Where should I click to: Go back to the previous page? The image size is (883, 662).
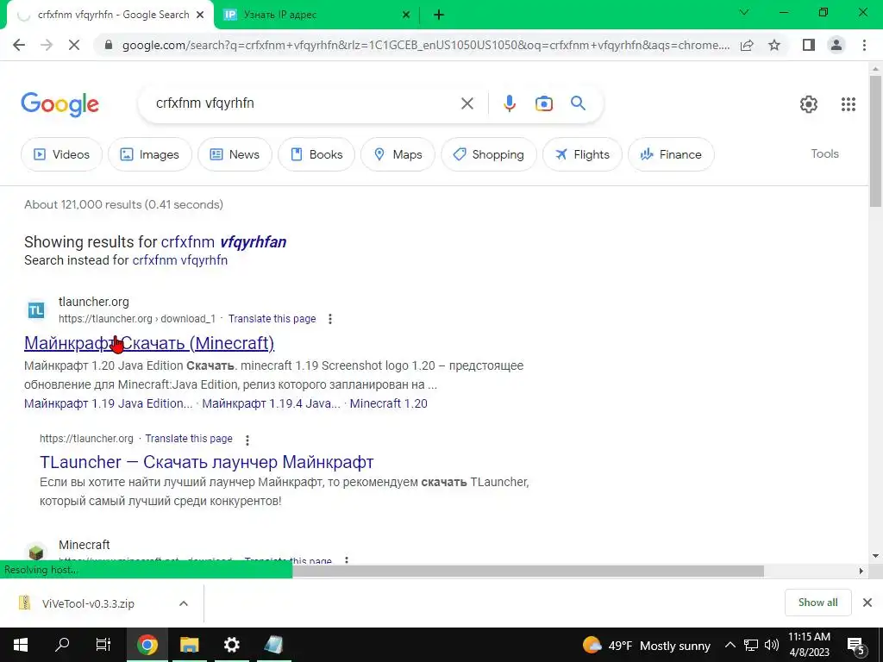[19, 45]
